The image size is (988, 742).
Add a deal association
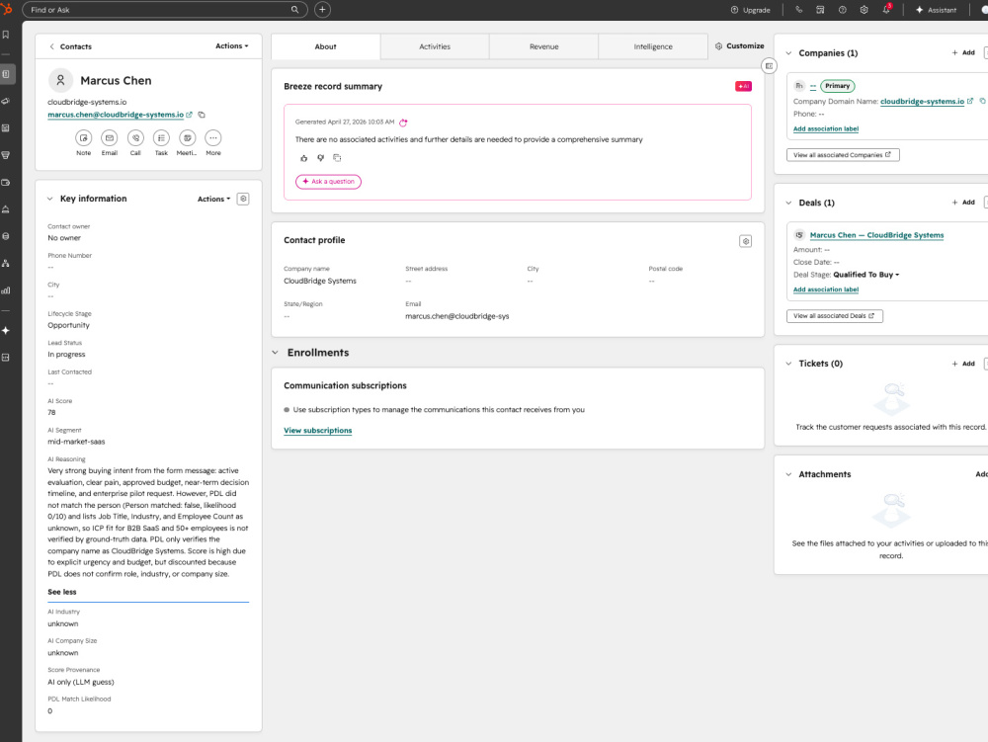click(963, 203)
